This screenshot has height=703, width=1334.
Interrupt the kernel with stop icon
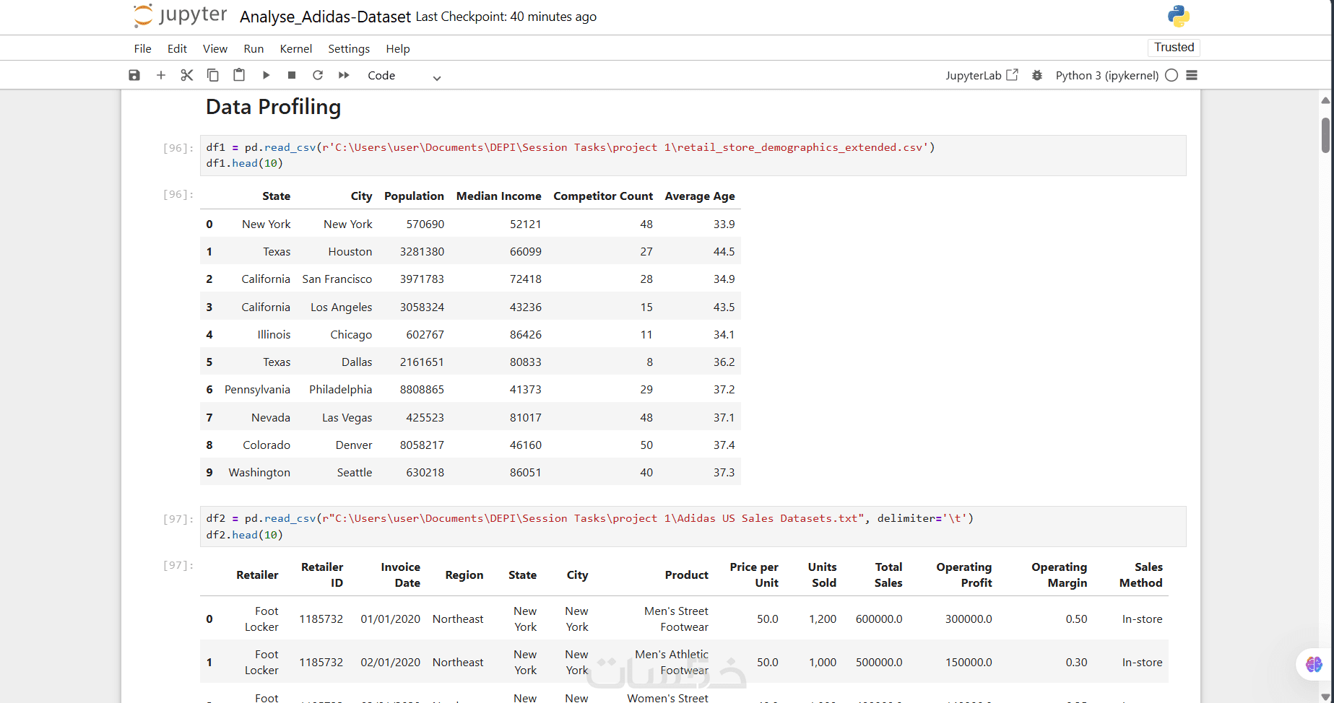[292, 75]
